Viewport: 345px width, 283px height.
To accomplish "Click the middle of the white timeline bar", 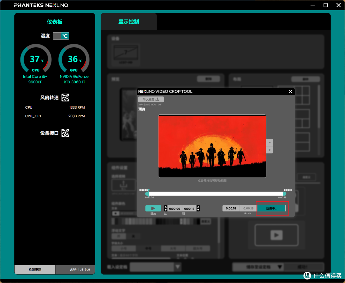I will coord(216,194).
